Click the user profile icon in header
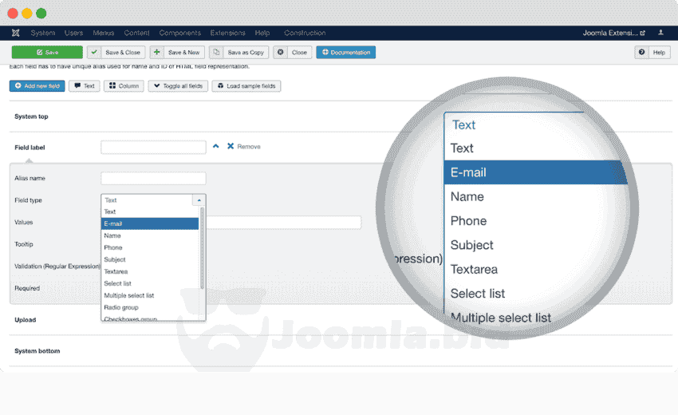This screenshot has width=678, height=415. pos(660,33)
